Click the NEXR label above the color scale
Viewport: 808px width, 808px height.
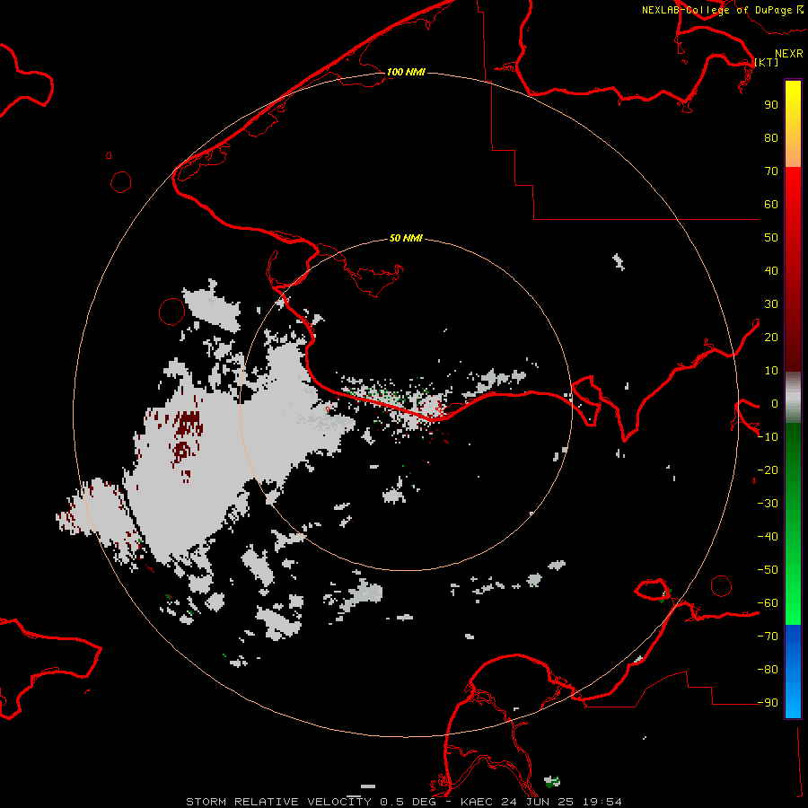point(789,54)
